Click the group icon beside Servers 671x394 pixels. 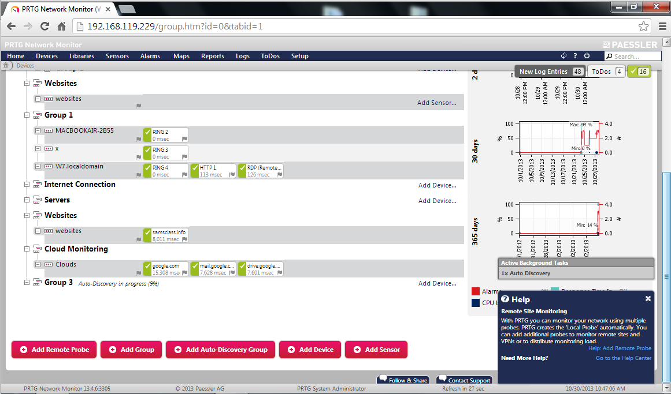click(37, 200)
